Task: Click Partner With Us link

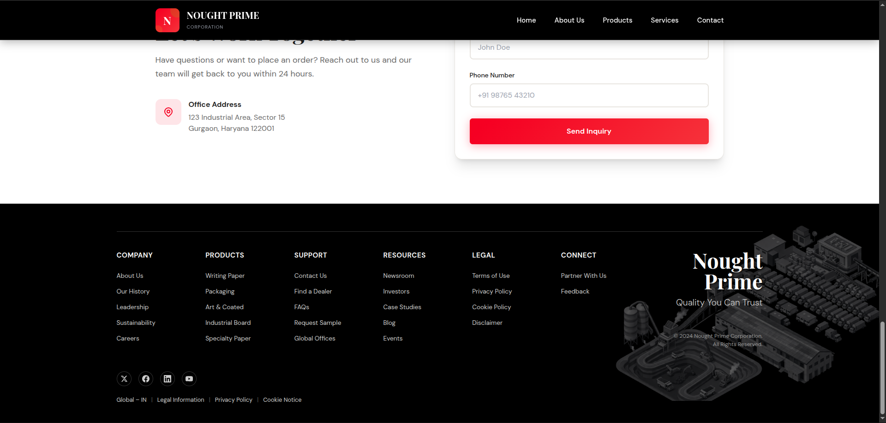Action: tap(583, 276)
